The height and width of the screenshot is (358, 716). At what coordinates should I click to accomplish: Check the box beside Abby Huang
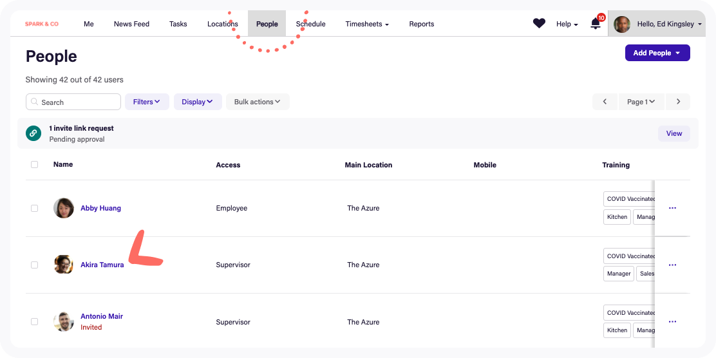point(35,208)
